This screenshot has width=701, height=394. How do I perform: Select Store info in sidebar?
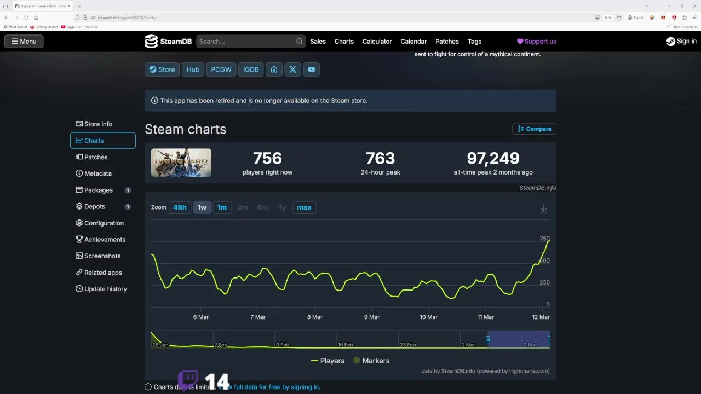103,124
